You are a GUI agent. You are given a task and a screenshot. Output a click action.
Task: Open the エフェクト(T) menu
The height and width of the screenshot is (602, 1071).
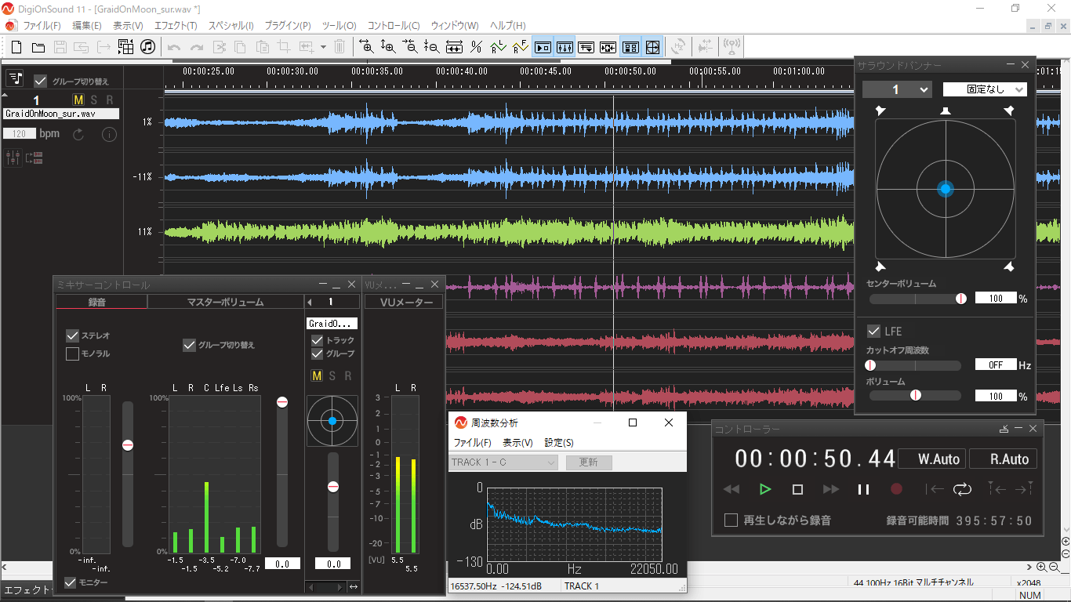click(x=176, y=26)
